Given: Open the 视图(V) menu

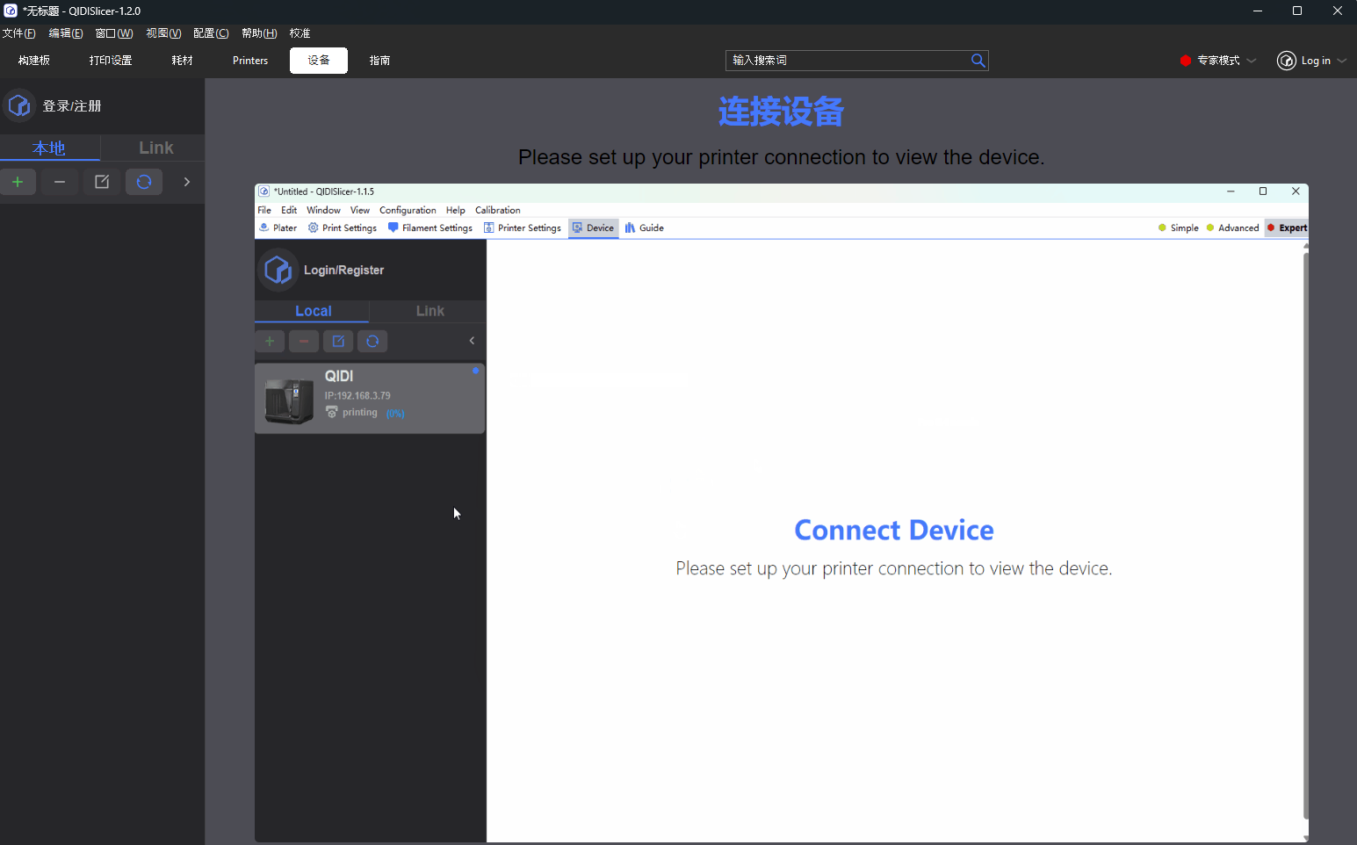Looking at the screenshot, I should [163, 33].
